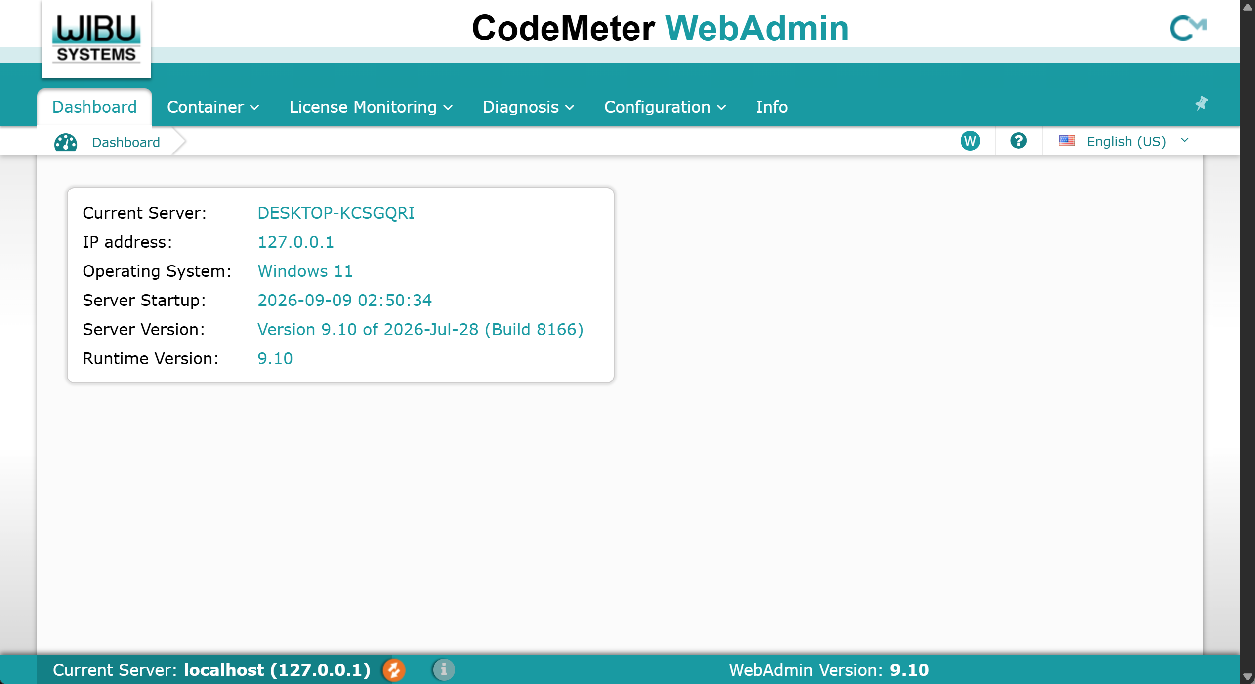Click the Windows 11 operating system value
The width and height of the screenshot is (1255, 684).
click(x=305, y=271)
